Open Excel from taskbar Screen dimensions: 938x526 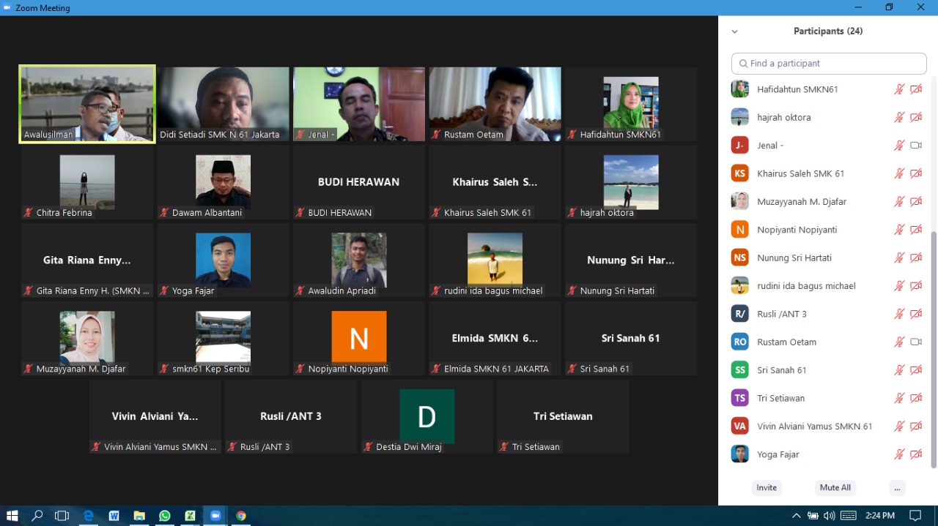point(190,516)
